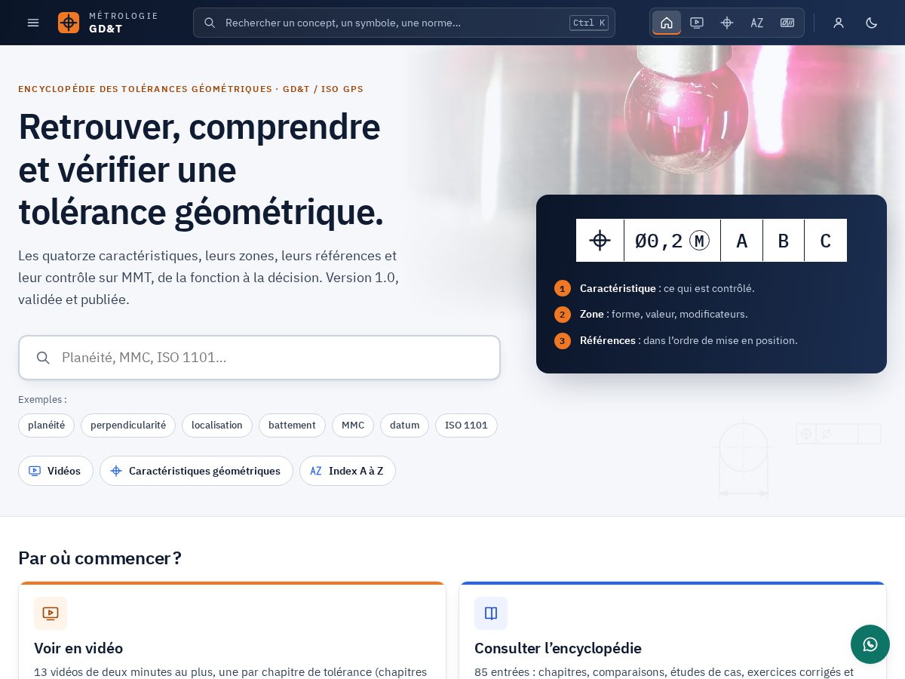Open the feature control frame nav icon
The image size is (905, 679).
[787, 23]
